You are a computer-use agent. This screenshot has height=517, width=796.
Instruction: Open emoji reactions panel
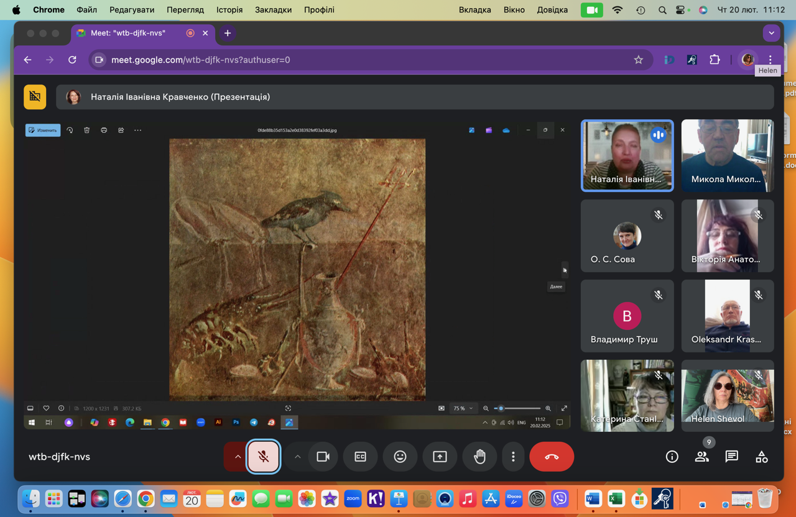(x=400, y=457)
